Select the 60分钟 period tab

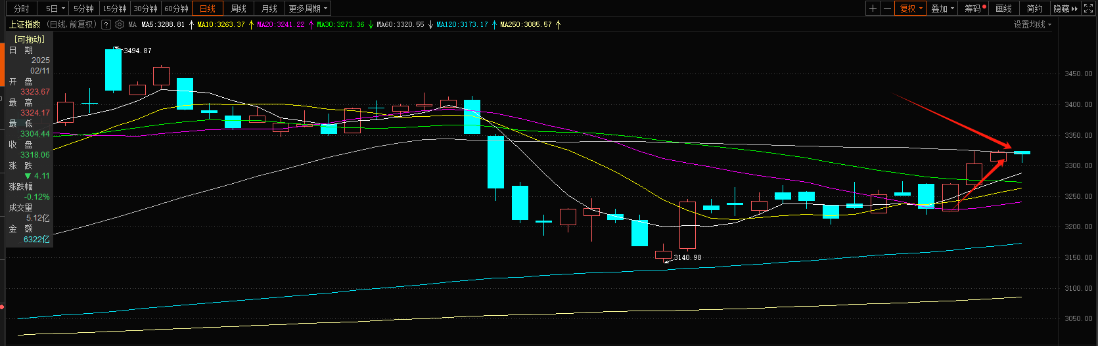pos(176,9)
